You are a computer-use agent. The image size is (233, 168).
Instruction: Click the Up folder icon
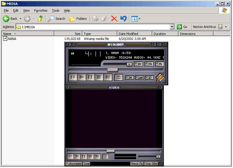41,19
